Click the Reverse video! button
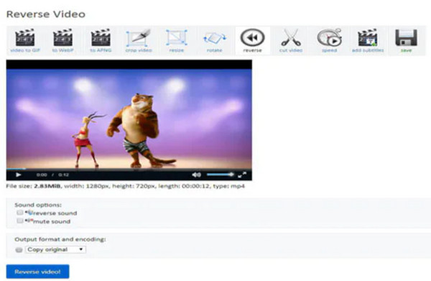Screen dimensions: 431x281 (x=37, y=272)
